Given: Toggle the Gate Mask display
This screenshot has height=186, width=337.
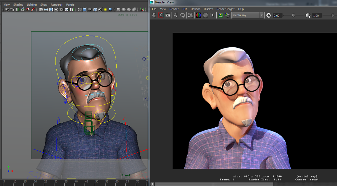Looking at the screenshot, I should point(56,10).
